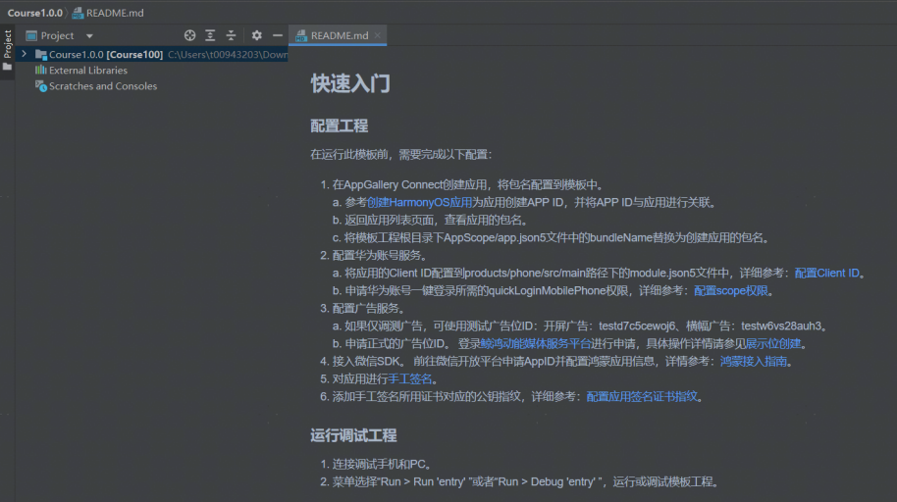Close the README.md editor tab

coord(379,35)
